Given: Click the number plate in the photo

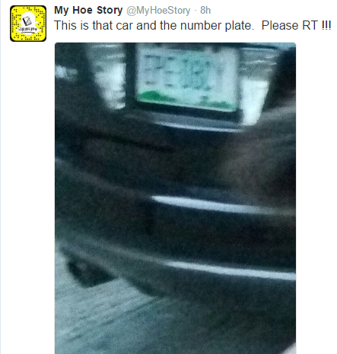Looking at the screenshot, I should tap(187, 78).
